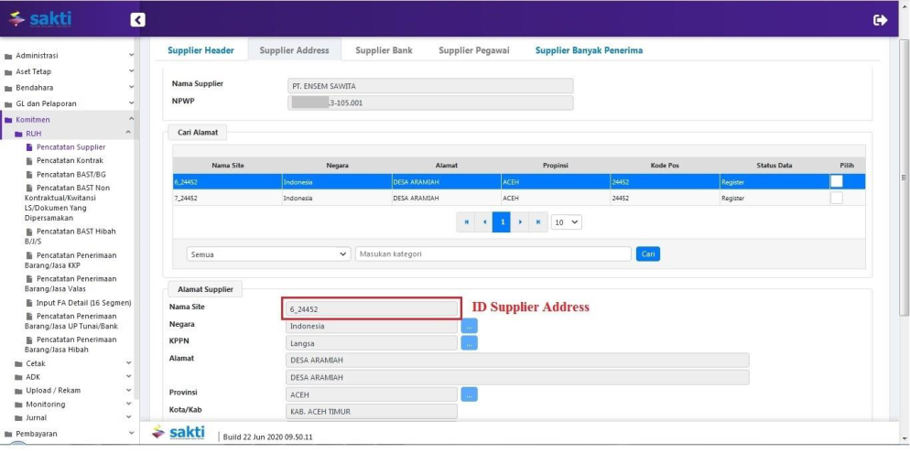Go to last page of address results

pos(538,222)
